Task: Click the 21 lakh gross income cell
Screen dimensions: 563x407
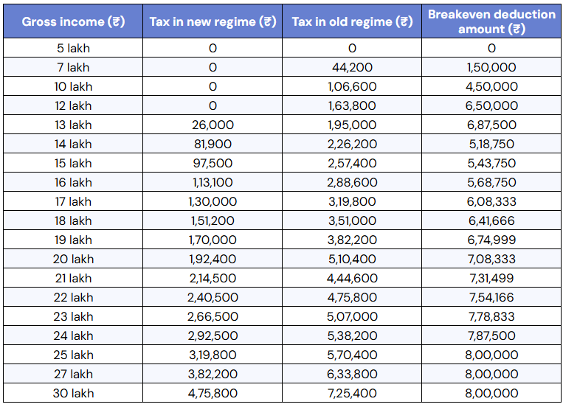Action: (73, 278)
